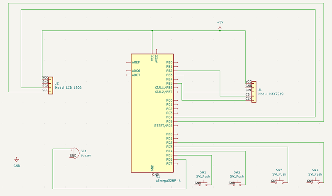Image resolution: width=332 pixels, height=196 pixels.
Task: Click the wire junction above the VCC pin
Action: [152, 31]
